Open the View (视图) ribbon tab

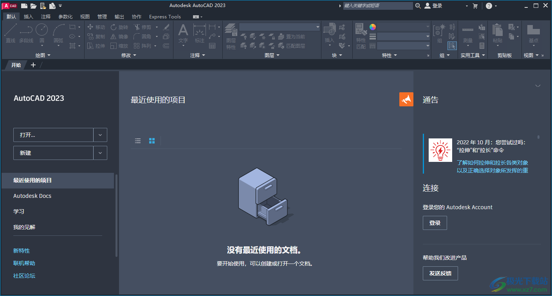pyautogui.click(x=85, y=17)
